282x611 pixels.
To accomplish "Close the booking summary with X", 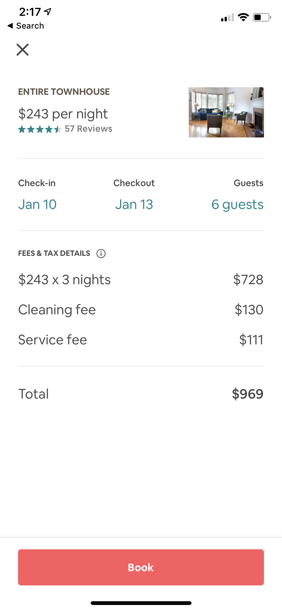I will 23,49.
